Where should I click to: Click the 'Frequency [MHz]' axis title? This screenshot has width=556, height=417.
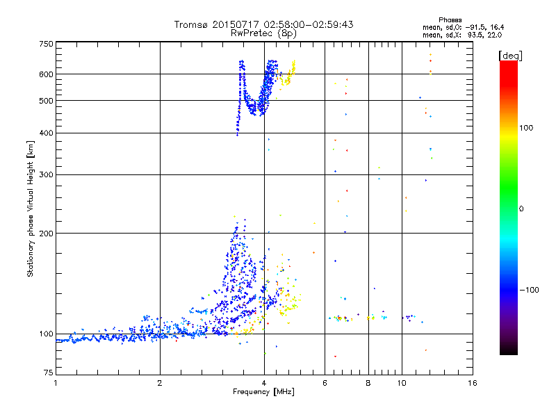(x=263, y=392)
